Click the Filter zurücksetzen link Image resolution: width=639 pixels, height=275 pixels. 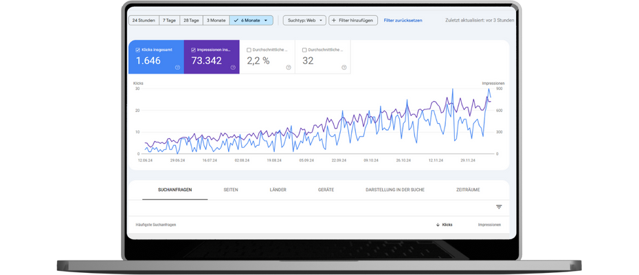pyautogui.click(x=403, y=21)
